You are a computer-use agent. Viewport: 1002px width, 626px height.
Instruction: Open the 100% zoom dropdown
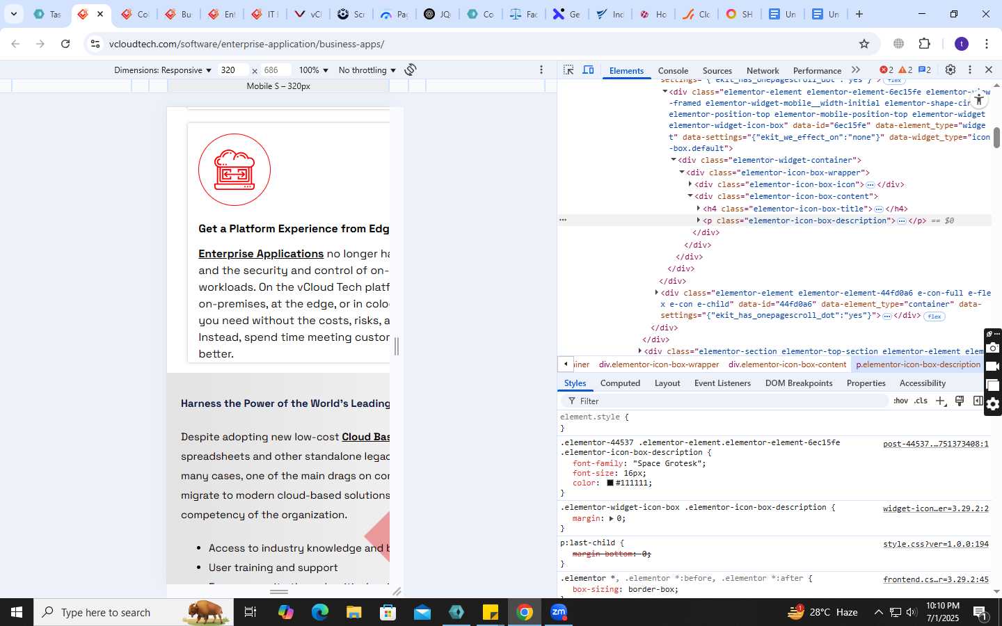[313, 70]
